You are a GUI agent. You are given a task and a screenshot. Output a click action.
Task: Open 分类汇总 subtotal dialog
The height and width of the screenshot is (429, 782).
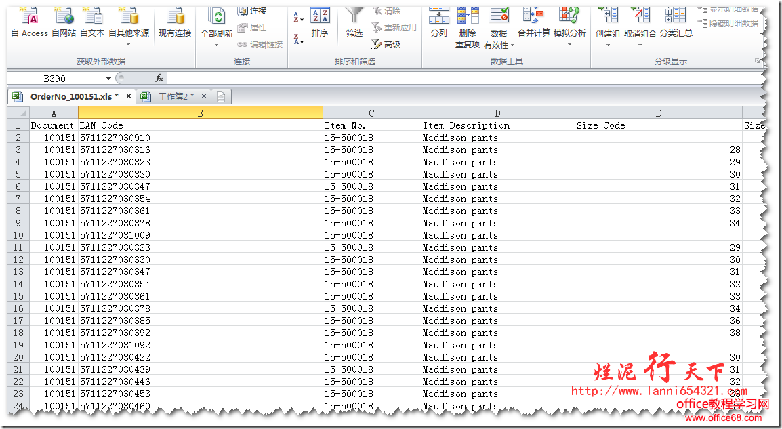(x=676, y=22)
